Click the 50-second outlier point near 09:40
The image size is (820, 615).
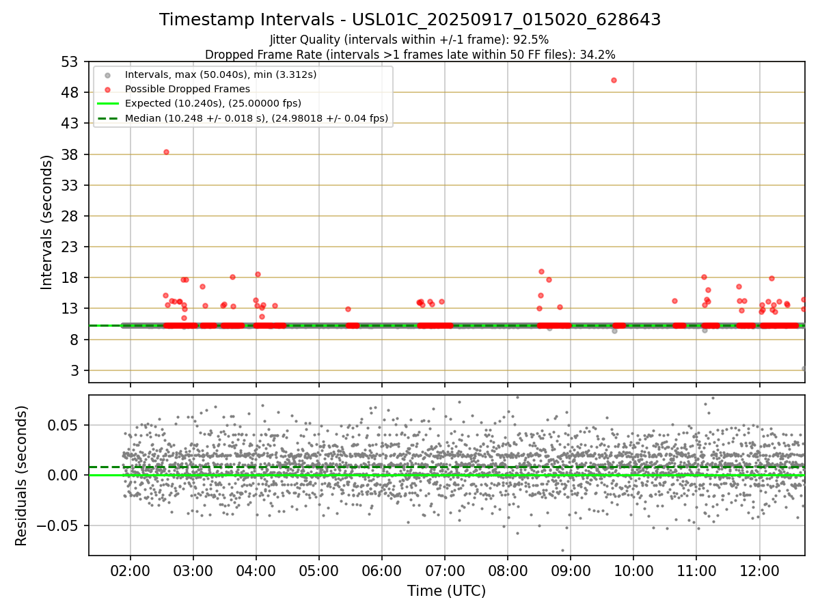point(614,80)
